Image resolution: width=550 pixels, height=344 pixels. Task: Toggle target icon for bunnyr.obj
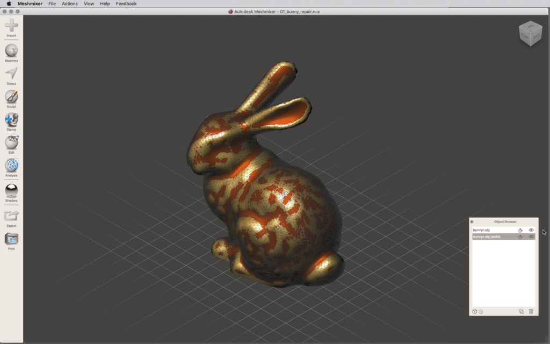point(520,230)
